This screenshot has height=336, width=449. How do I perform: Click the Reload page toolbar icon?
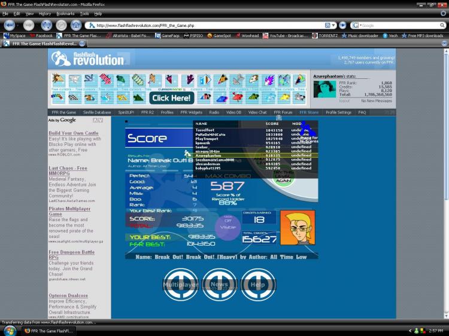click(46, 26)
